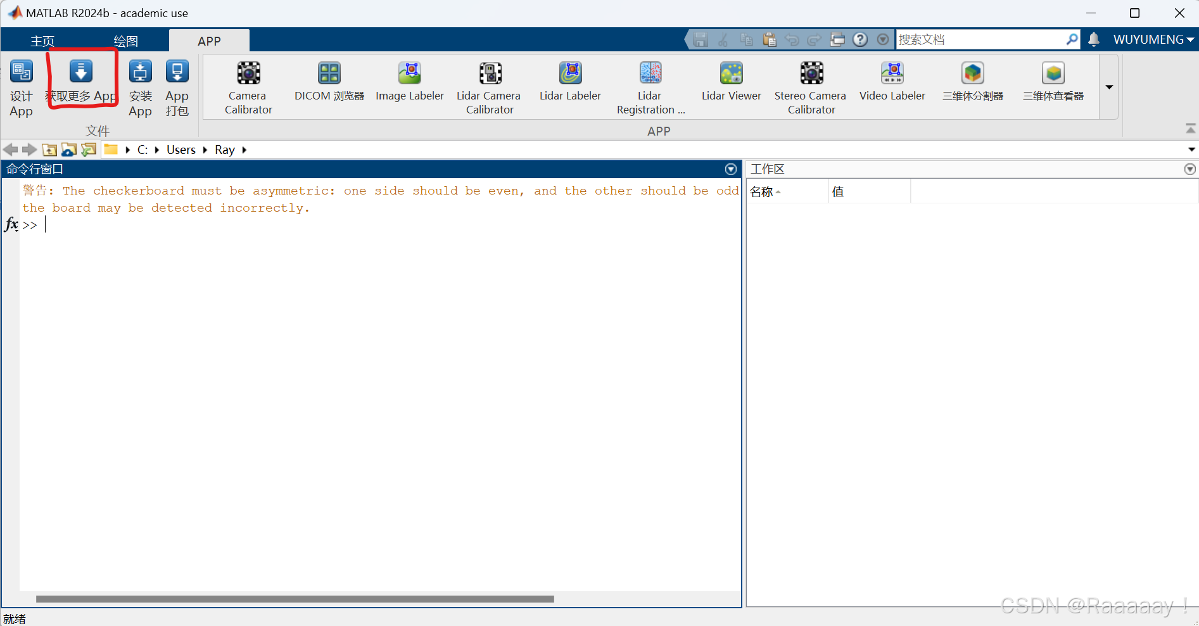
Task: Click the search magnifier icon
Action: [x=1072, y=39]
